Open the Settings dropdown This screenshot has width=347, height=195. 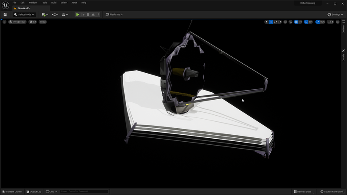click(335, 15)
